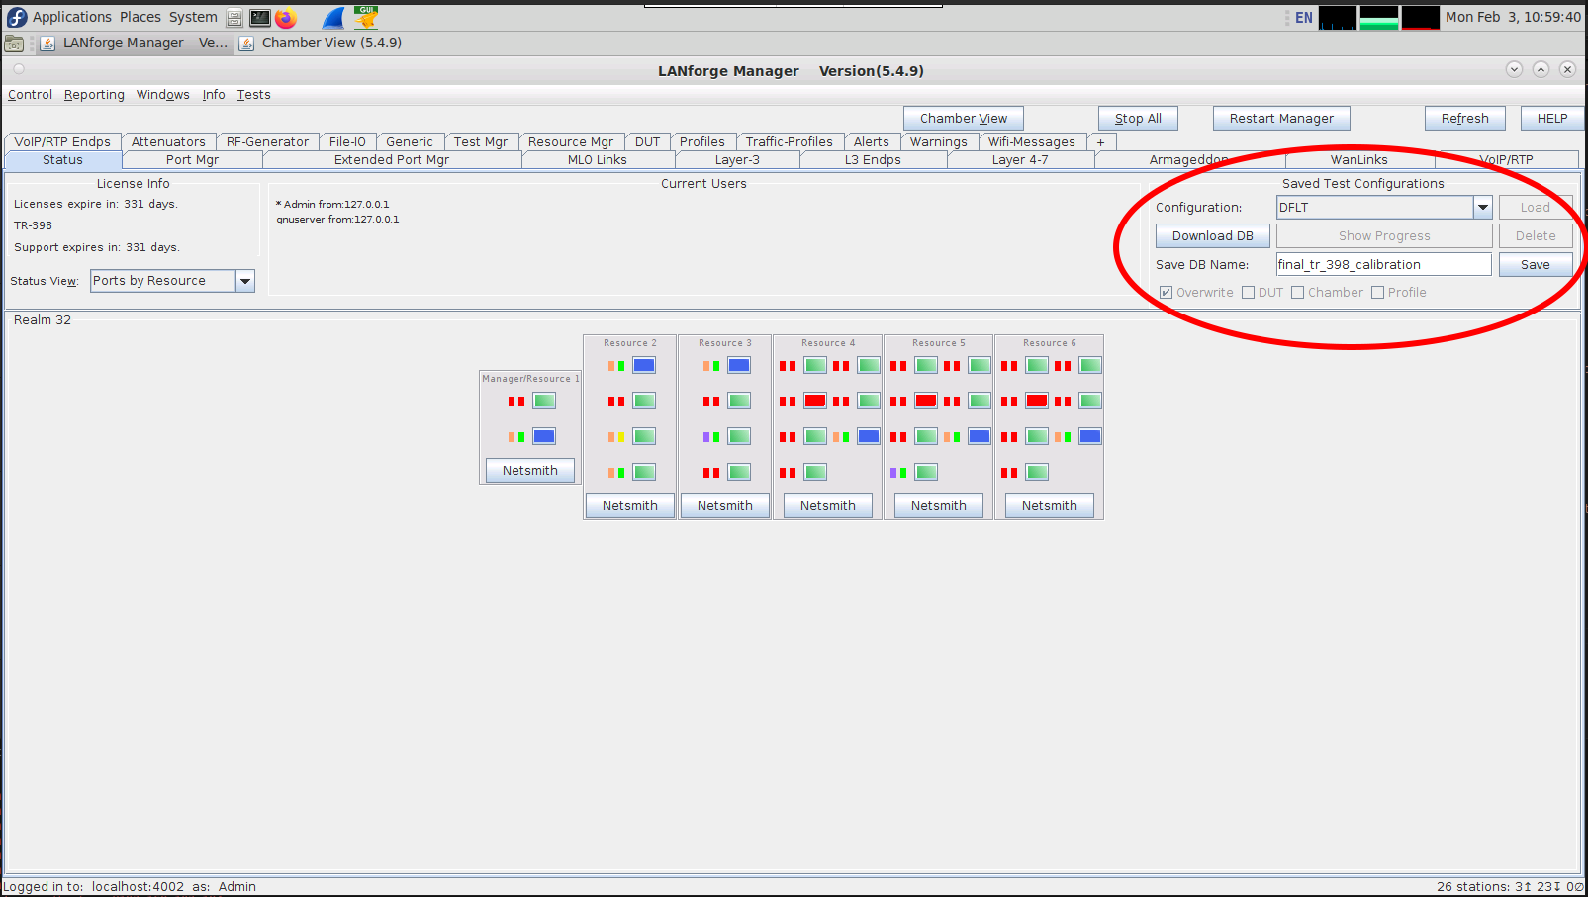
Task: Click the blue port icon in Resource 4
Action: point(869,436)
